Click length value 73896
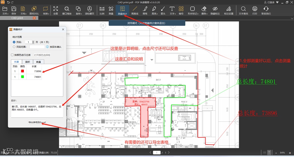The image size is (294, 157). 38,71
